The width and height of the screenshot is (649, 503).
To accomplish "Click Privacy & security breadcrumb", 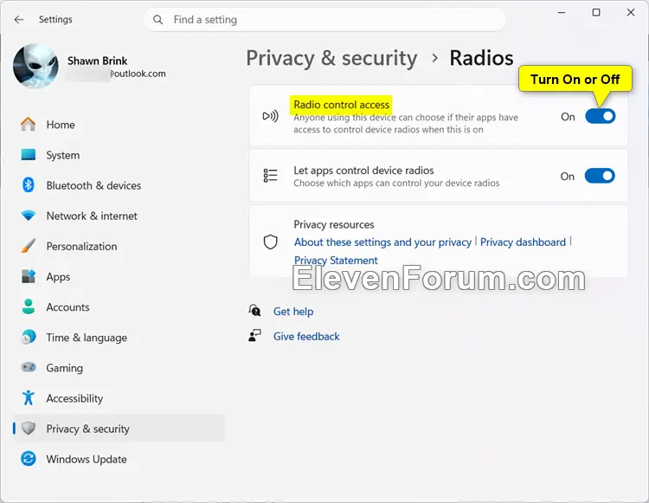I will click(x=332, y=58).
